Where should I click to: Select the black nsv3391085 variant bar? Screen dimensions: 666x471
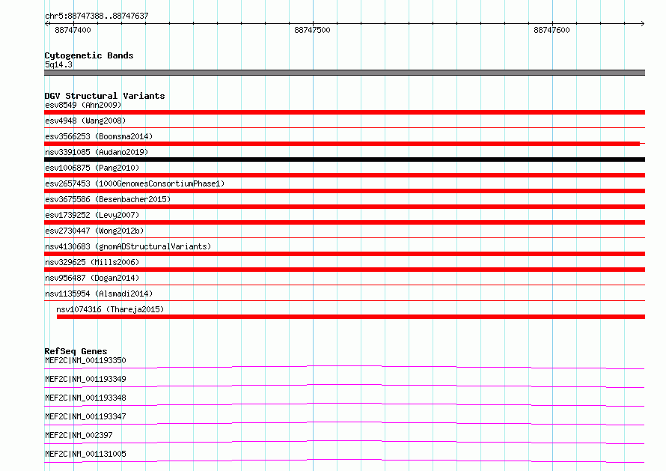[x=344, y=159]
